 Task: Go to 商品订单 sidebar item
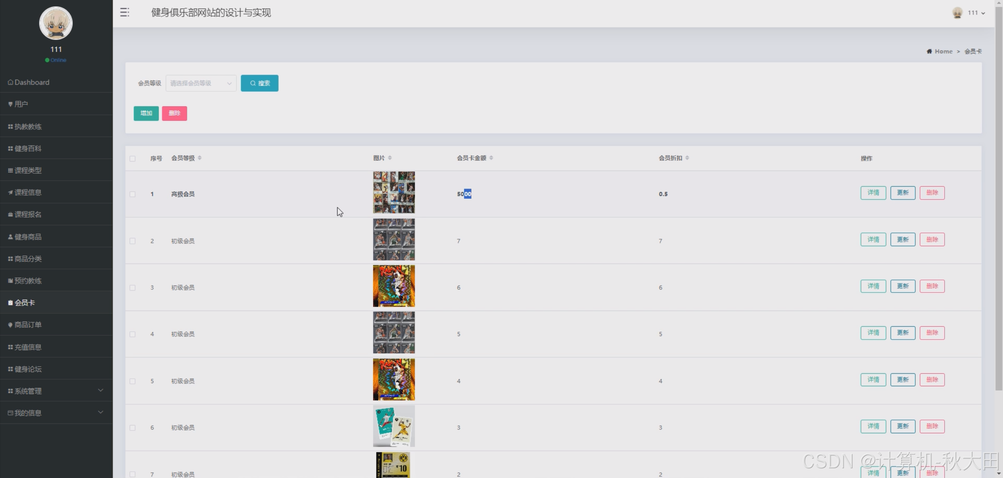point(28,325)
